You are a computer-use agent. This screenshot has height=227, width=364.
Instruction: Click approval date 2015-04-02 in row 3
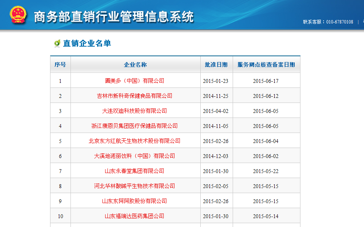[x=216, y=111]
